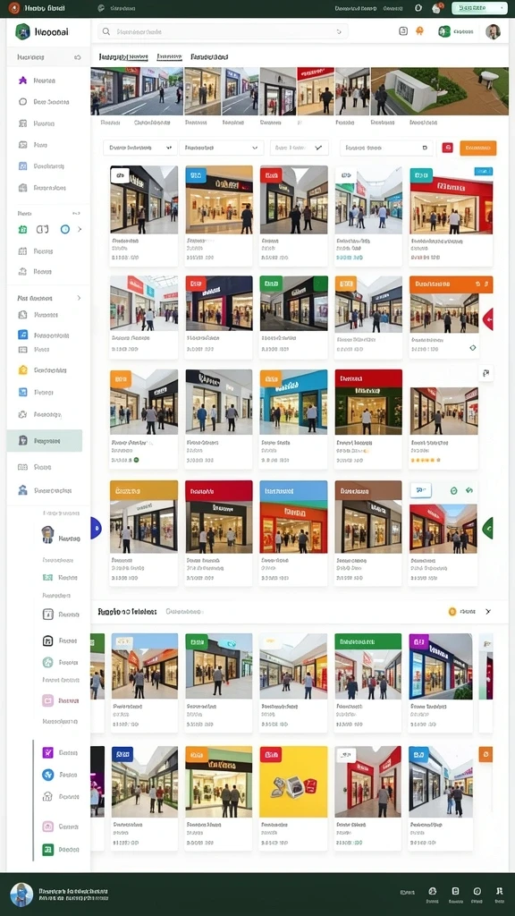Select the highlighted green sidebar menu item

click(x=45, y=440)
